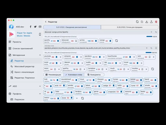Open the Конкуренты tab
Image resolution: width=166 pixels, height=125 pixels.
[94, 75]
